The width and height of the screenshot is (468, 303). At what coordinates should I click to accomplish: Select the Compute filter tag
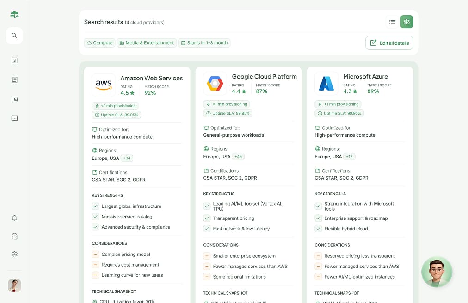pos(99,43)
